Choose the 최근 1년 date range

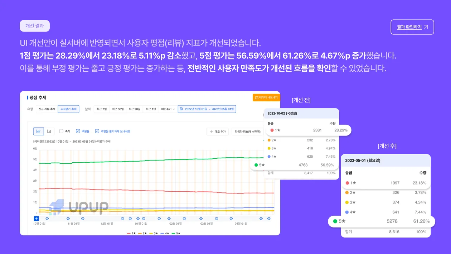(x=151, y=109)
